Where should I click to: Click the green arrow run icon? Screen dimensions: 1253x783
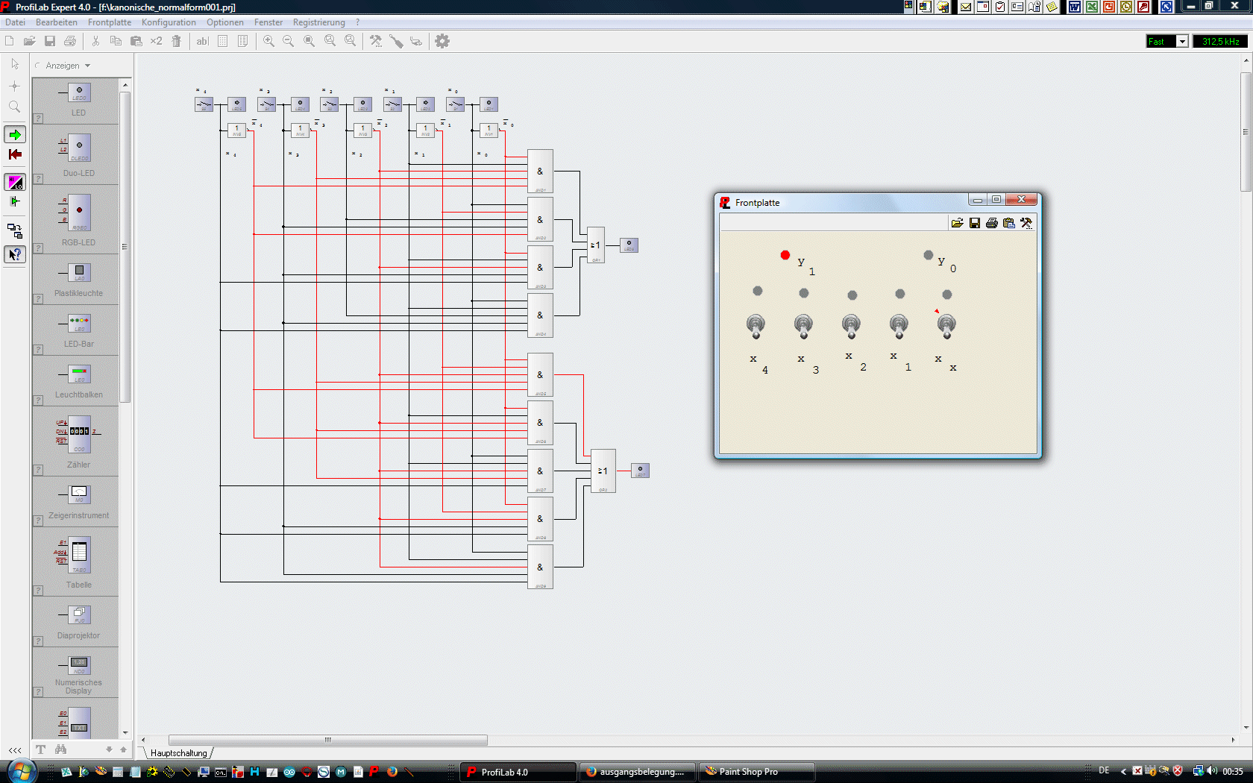tap(15, 134)
